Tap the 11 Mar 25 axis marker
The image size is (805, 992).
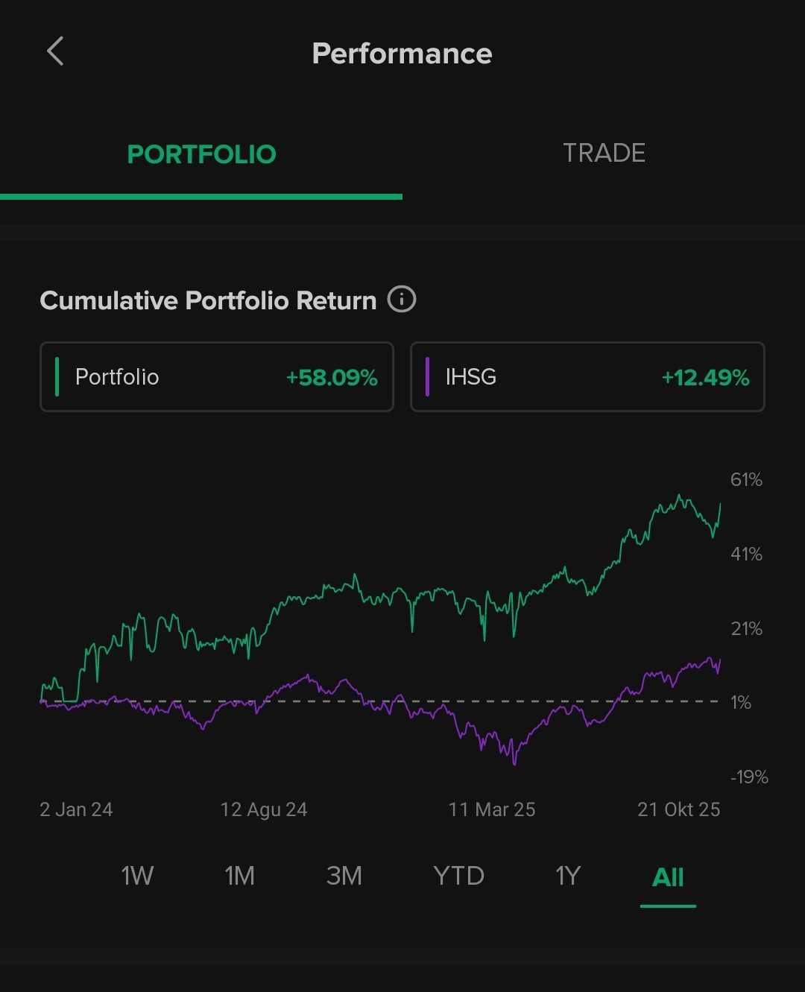coord(492,809)
